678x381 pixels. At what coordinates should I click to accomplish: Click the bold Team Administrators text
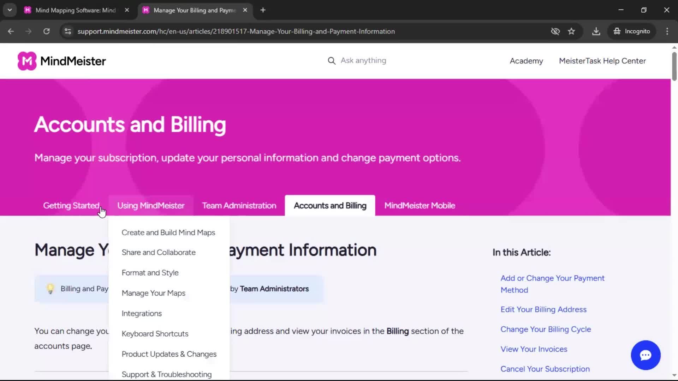pyautogui.click(x=274, y=289)
